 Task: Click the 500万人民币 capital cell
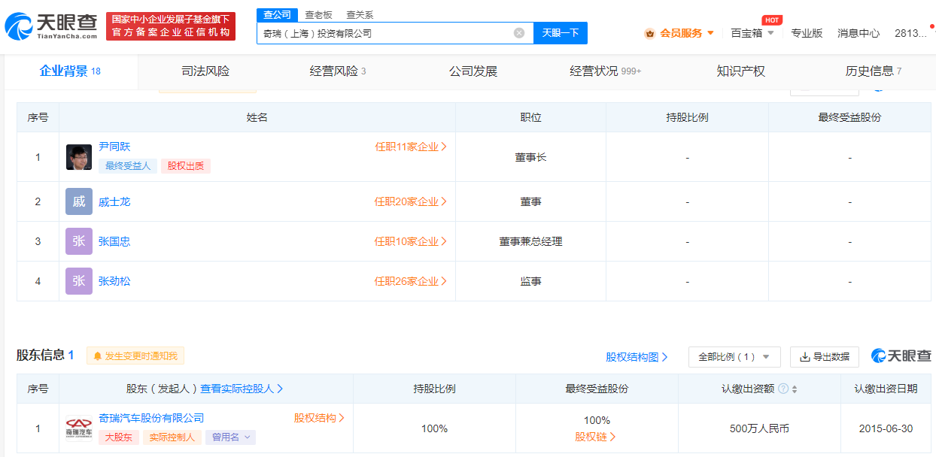coord(759,428)
